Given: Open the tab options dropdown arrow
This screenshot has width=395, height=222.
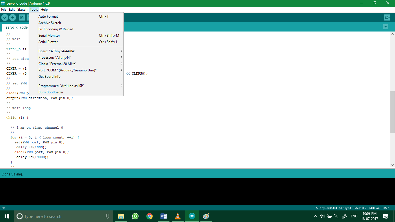Looking at the screenshot, I should (385, 27).
